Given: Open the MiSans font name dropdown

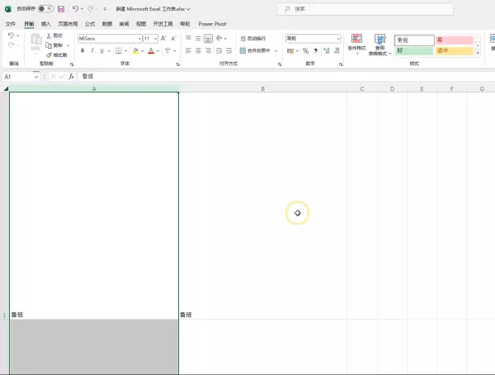Looking at the screenshot, I should pos(139,39).
